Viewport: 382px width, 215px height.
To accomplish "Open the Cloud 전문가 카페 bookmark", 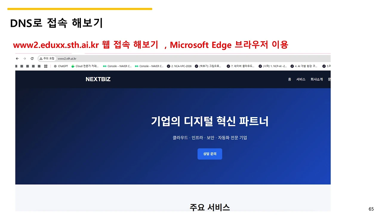I will [85, 66].
